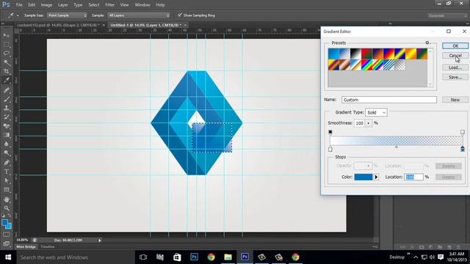The image size is (470, 264).
Task: Expand the Smoothness slider arrow
Action: [369, 123]
